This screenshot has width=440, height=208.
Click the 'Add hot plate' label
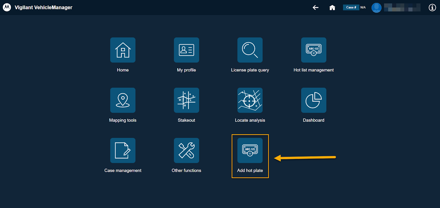[x=250, y=170]
